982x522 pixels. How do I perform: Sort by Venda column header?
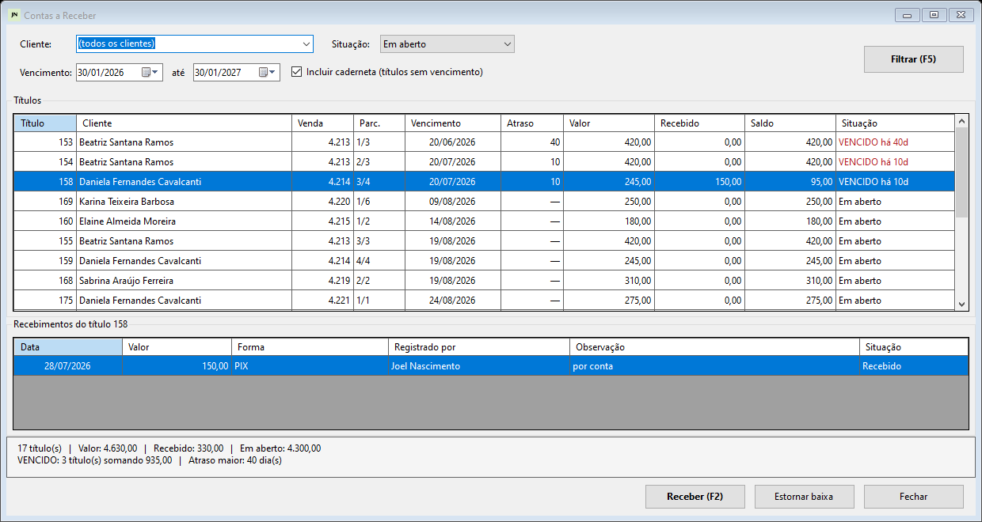point(322,123)
